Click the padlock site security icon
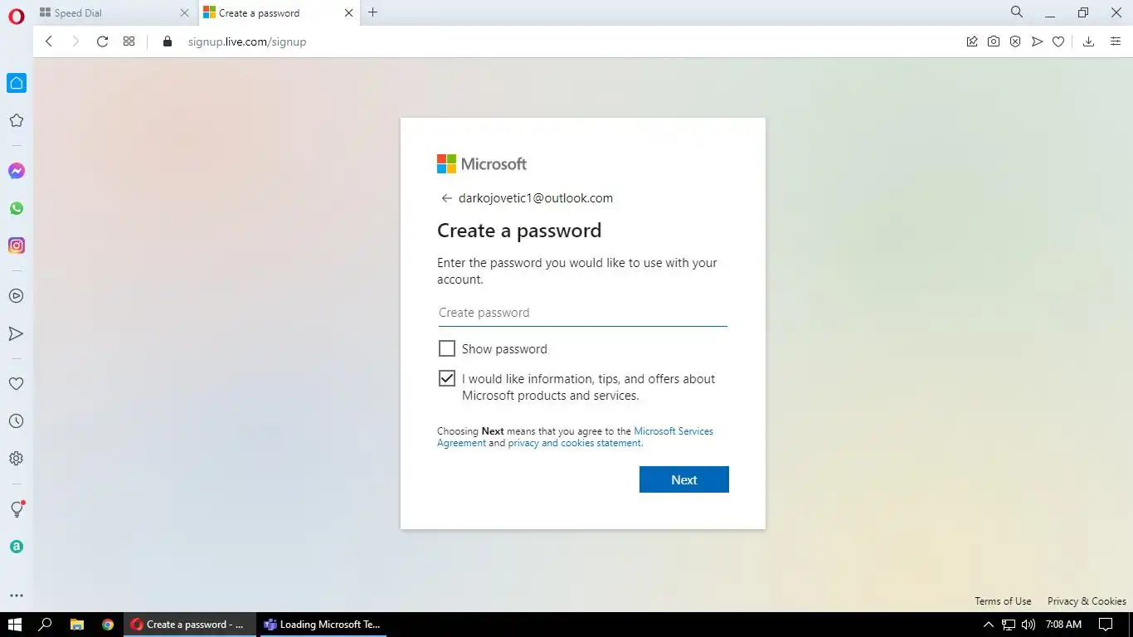The image size is (1133, 637). pos(168,41)
